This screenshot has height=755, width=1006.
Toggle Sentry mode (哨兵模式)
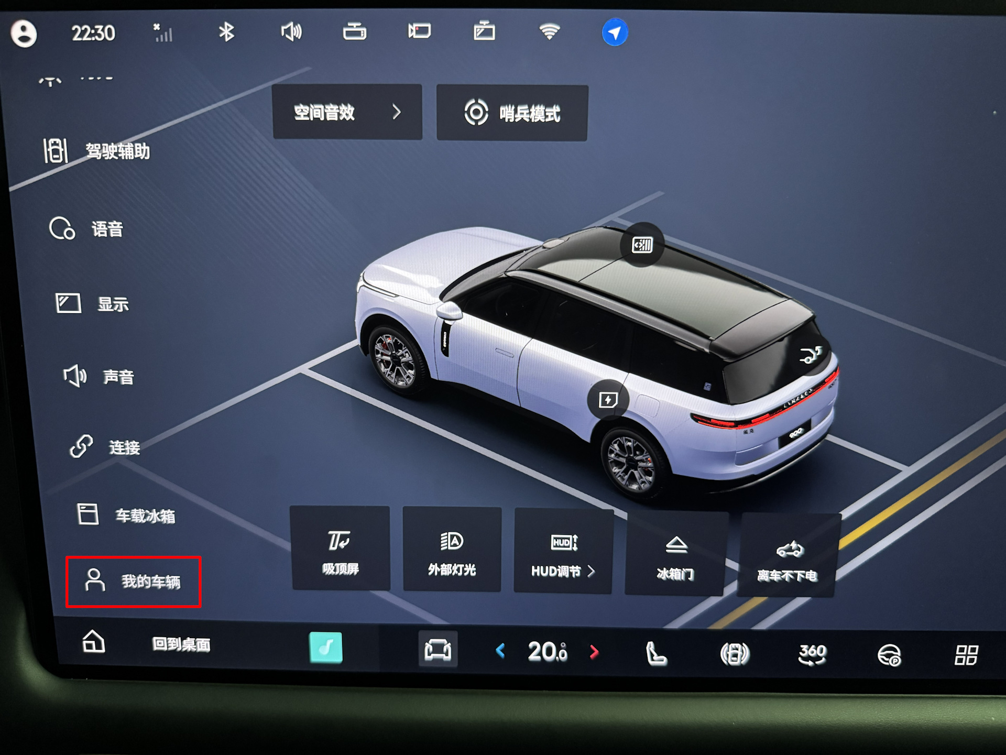(x=512, y=113)
